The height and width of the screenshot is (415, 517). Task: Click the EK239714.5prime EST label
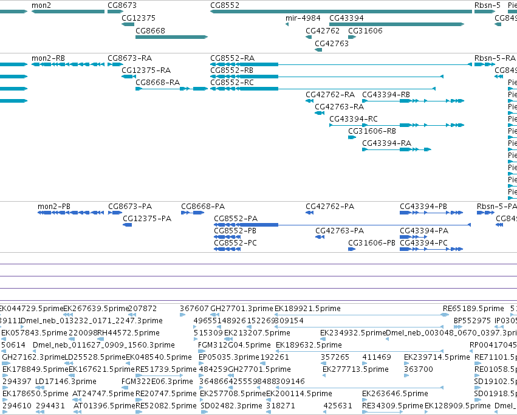pos(437,358)
